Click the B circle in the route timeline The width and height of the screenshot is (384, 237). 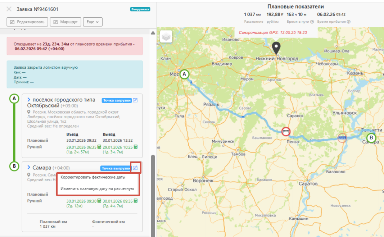[14, 166]
